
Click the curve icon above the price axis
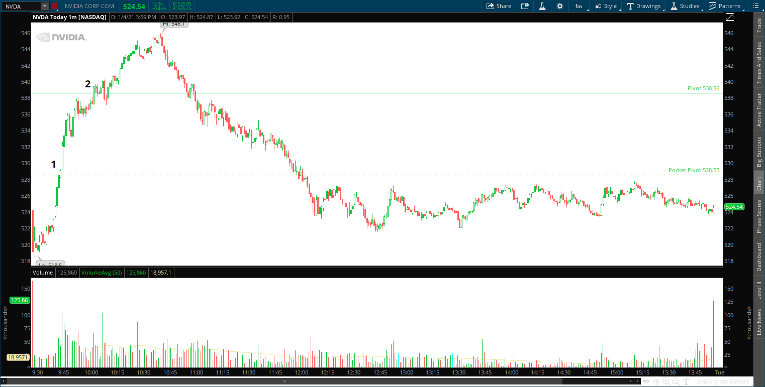(x=730, y=17)
